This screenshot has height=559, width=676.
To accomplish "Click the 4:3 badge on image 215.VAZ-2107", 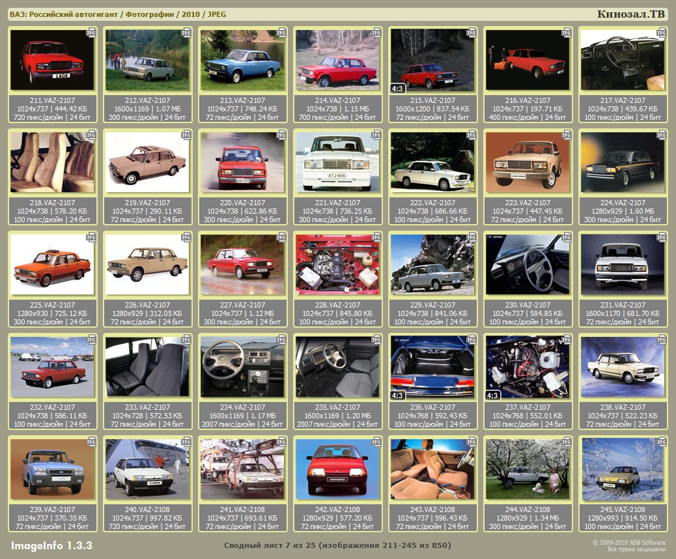I will pyautogui.click(x=397, y=87).
